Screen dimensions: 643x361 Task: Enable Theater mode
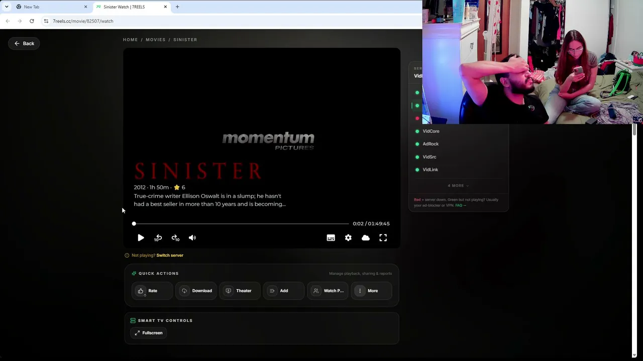[240, 291]
